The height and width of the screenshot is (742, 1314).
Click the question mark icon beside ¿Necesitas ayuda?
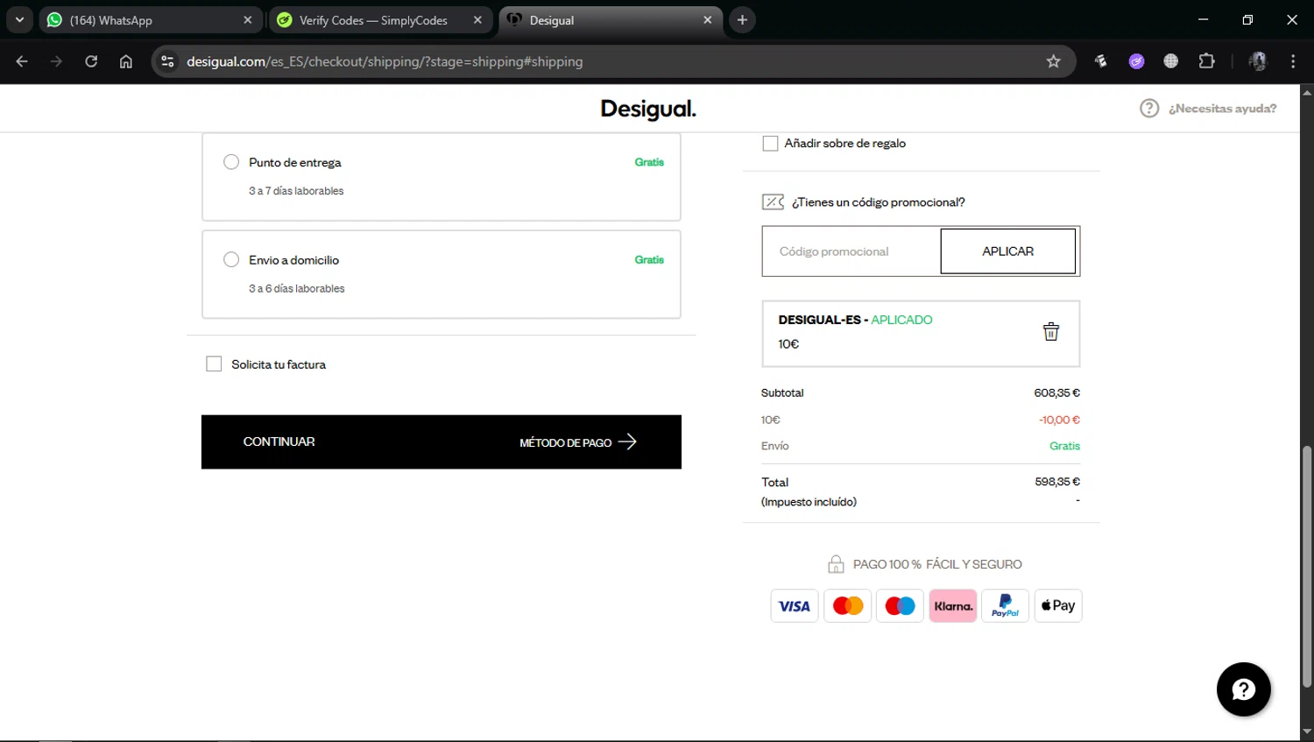pyautogui.click(x=1149, y=109)
